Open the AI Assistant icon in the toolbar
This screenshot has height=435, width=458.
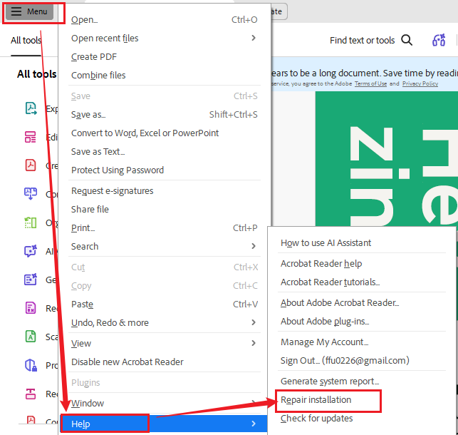click(x=439, y=40)
